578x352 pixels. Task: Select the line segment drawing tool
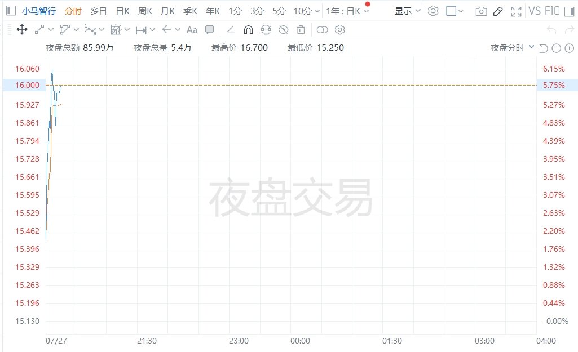[x=39, y=30]
